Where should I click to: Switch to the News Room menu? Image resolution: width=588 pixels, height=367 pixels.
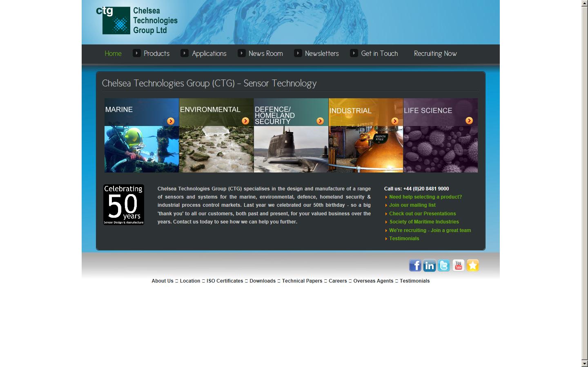point(265,53)
